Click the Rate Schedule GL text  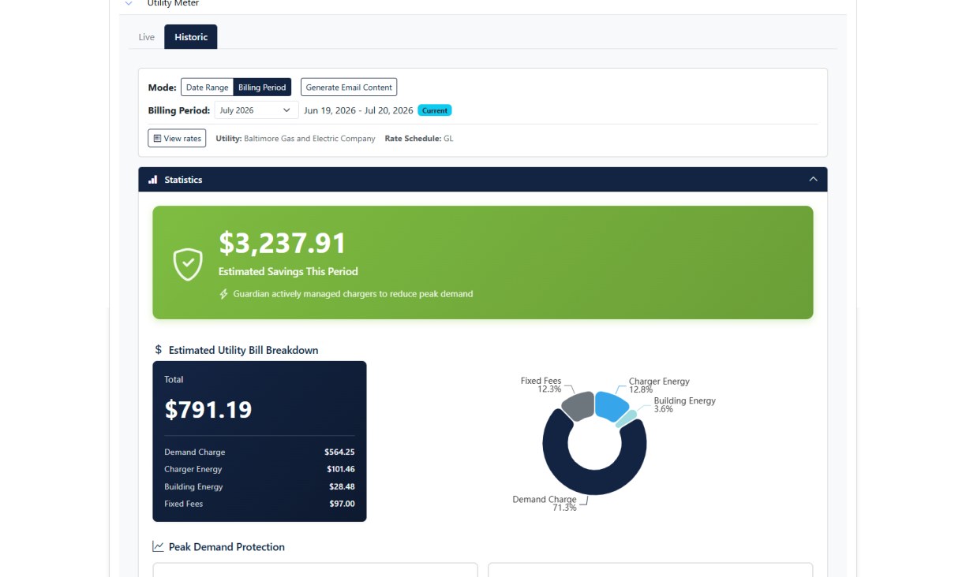419,139
